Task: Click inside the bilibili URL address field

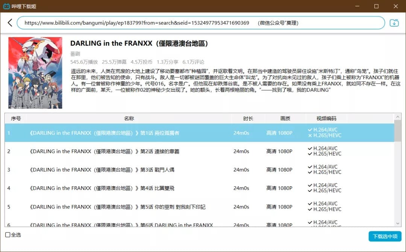Action: [201, 23]
